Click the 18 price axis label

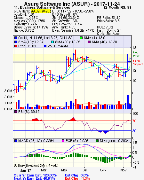[134, 48]
